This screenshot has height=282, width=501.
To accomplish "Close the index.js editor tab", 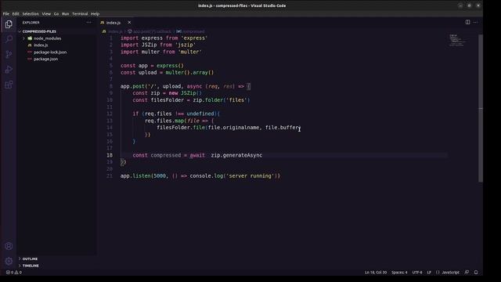I will pos(129,23).
